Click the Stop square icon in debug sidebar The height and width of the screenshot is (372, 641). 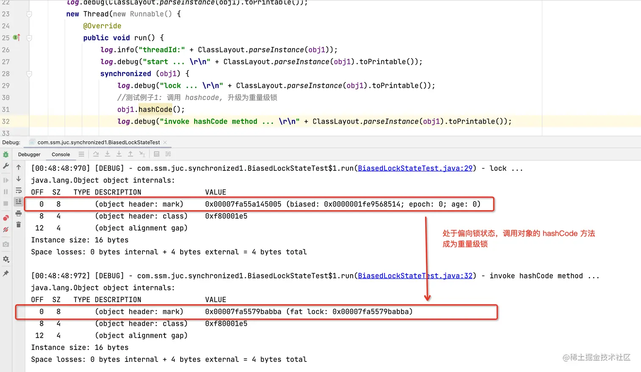click(x=6, y=203)
